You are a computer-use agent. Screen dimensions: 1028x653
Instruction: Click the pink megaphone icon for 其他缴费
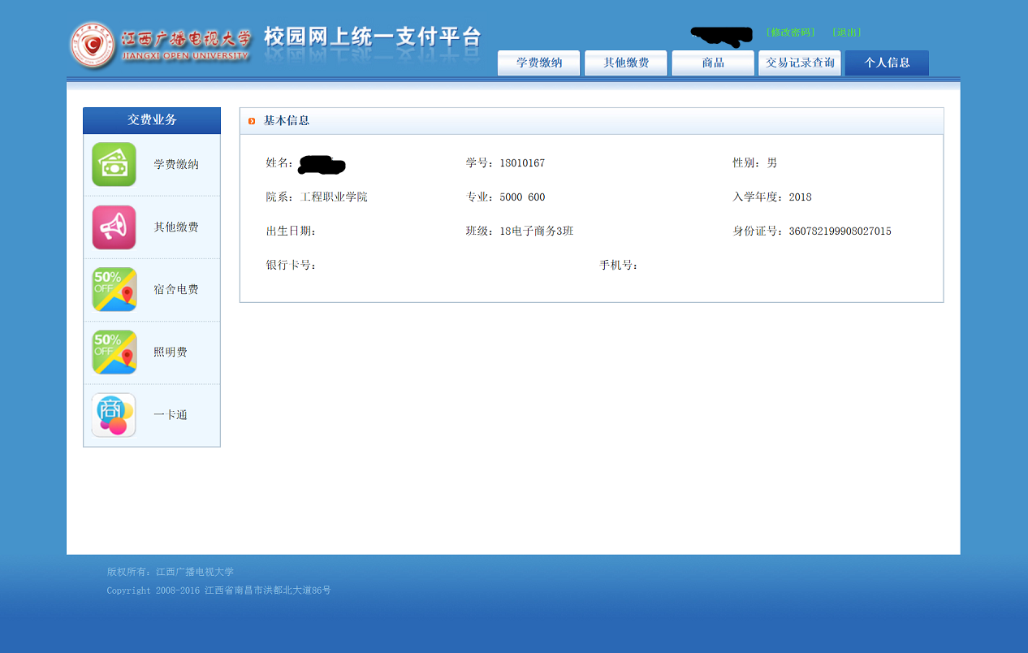click(x=114, y=227)
